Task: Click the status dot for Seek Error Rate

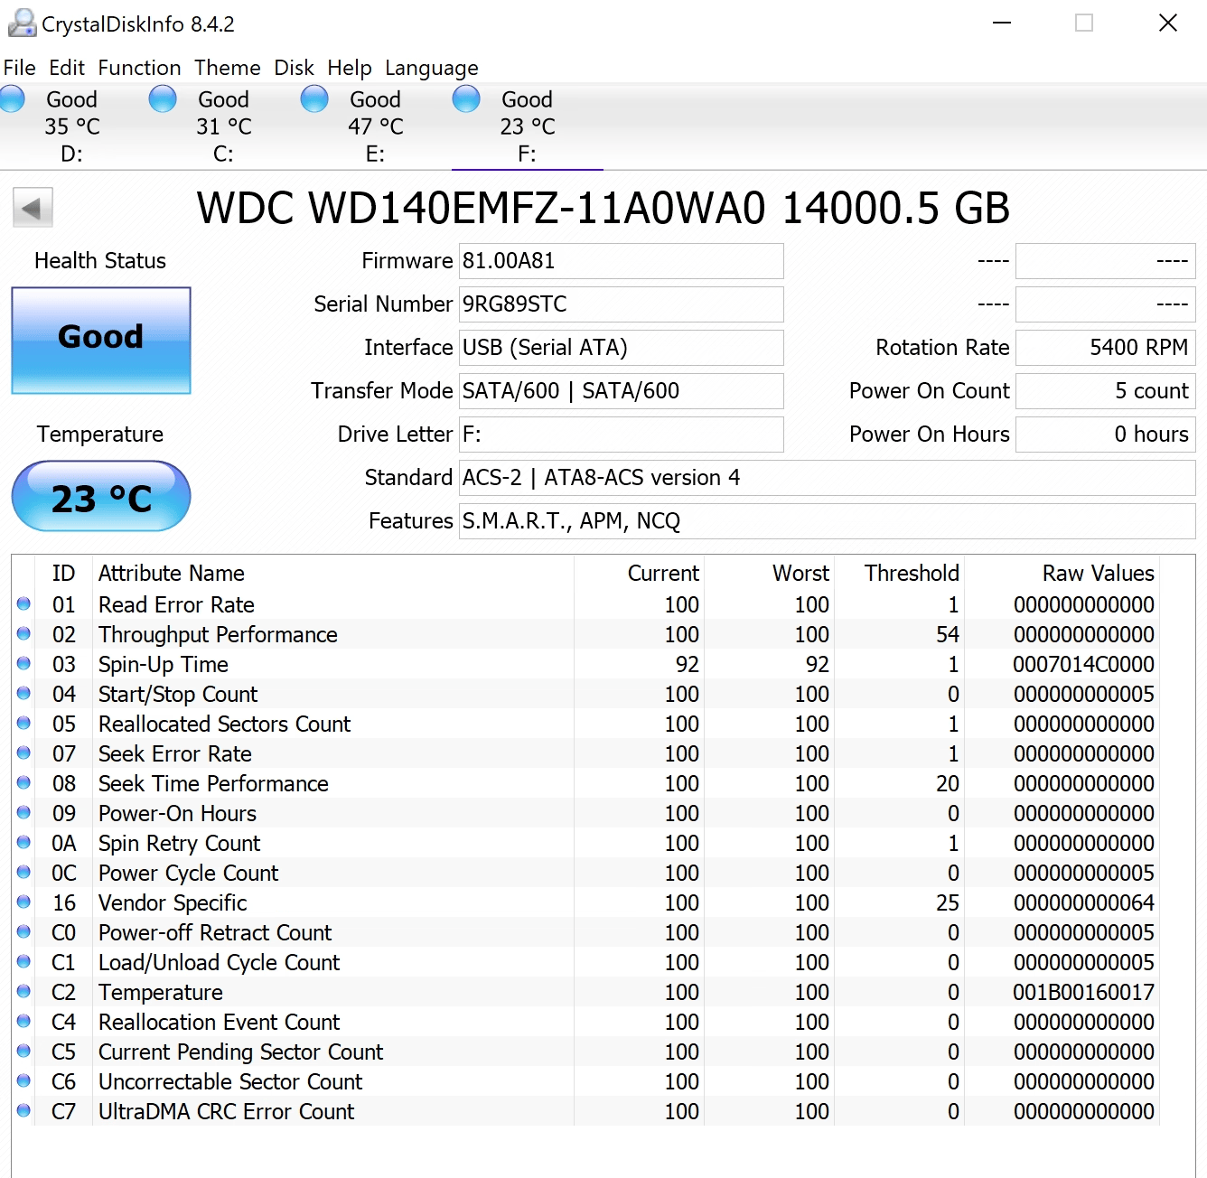Action: click(23, 753)
